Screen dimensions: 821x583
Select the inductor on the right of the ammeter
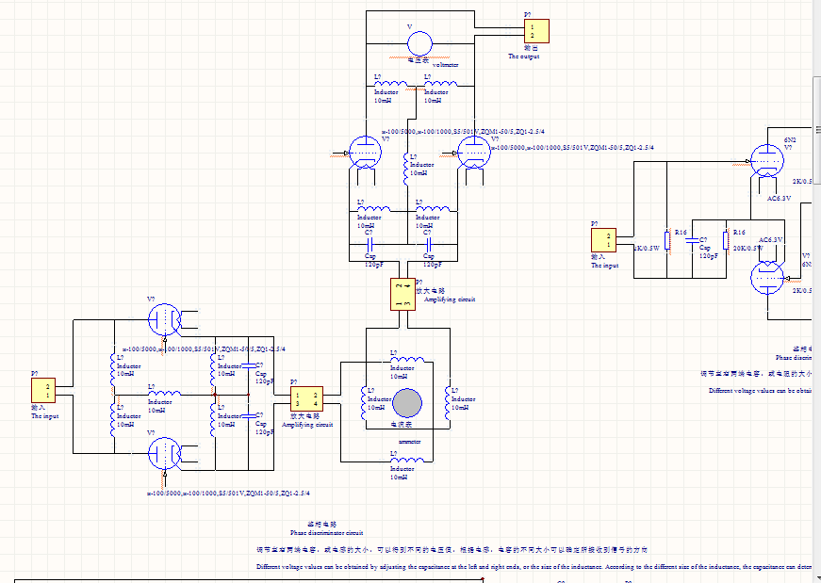tap(448, 403)
